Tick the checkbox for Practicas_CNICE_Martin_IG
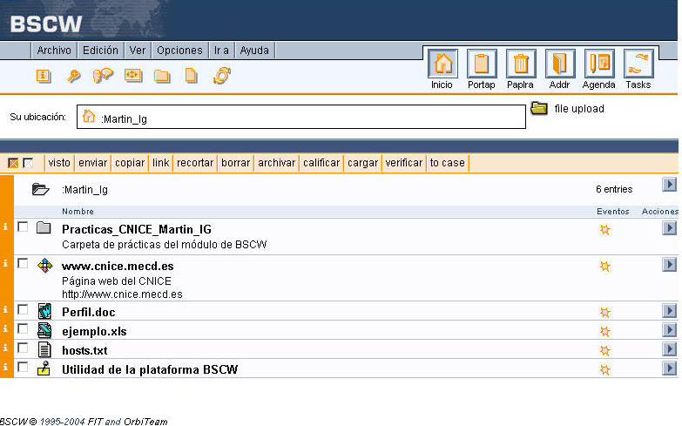Image resolution: width=682 pixels, height=426 pixels. pos(23,227)
